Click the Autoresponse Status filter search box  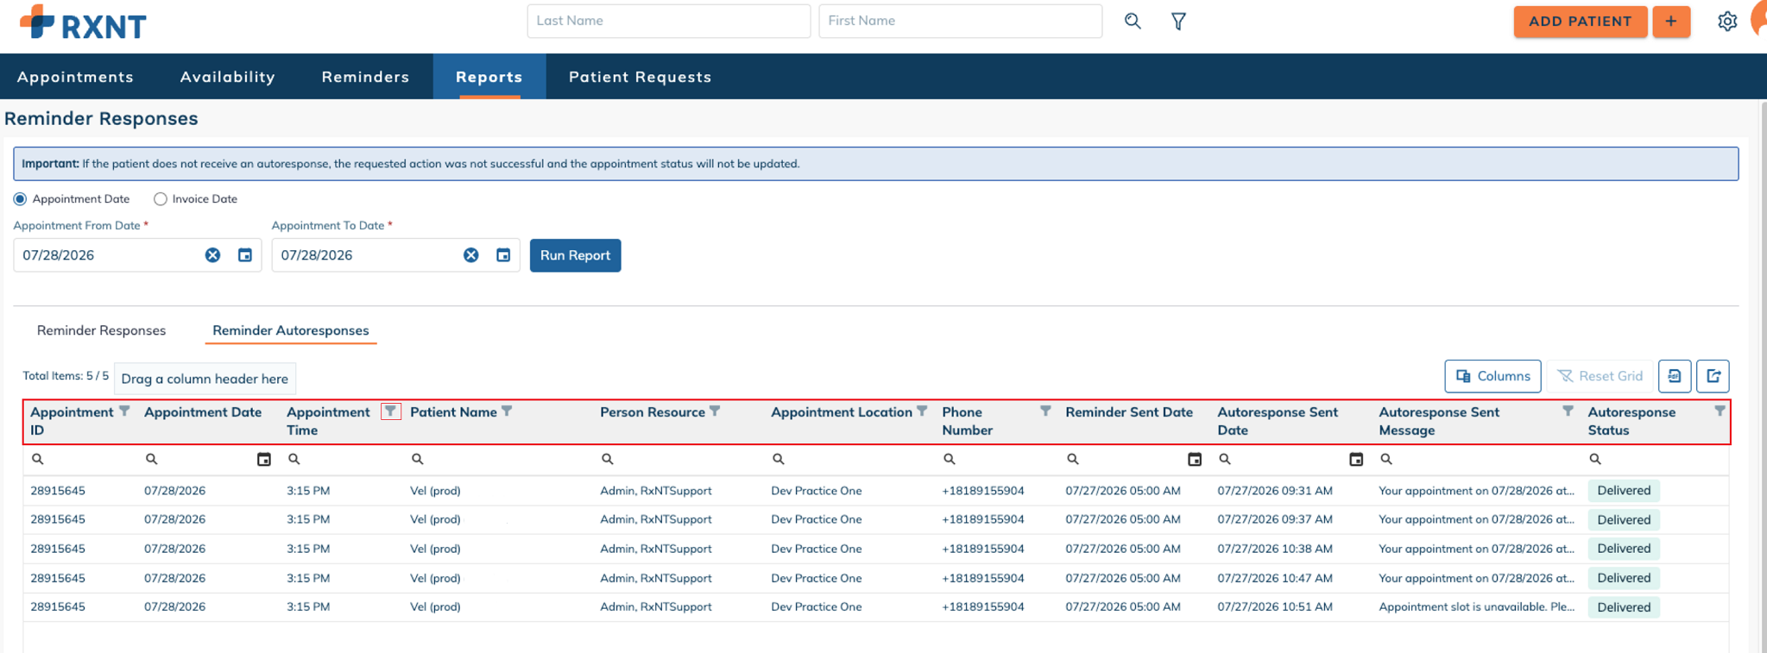1656,460
